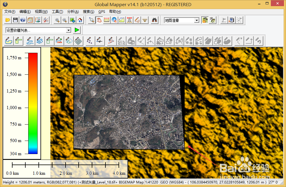The height and width of the screenshot is (187, 286).
Task: Open the shader dropdown showing 地图渲晕
Action: [182, 20]
